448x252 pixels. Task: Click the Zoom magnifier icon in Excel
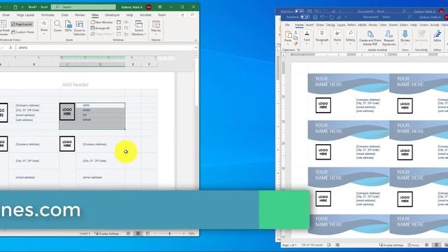pos(57,24)
